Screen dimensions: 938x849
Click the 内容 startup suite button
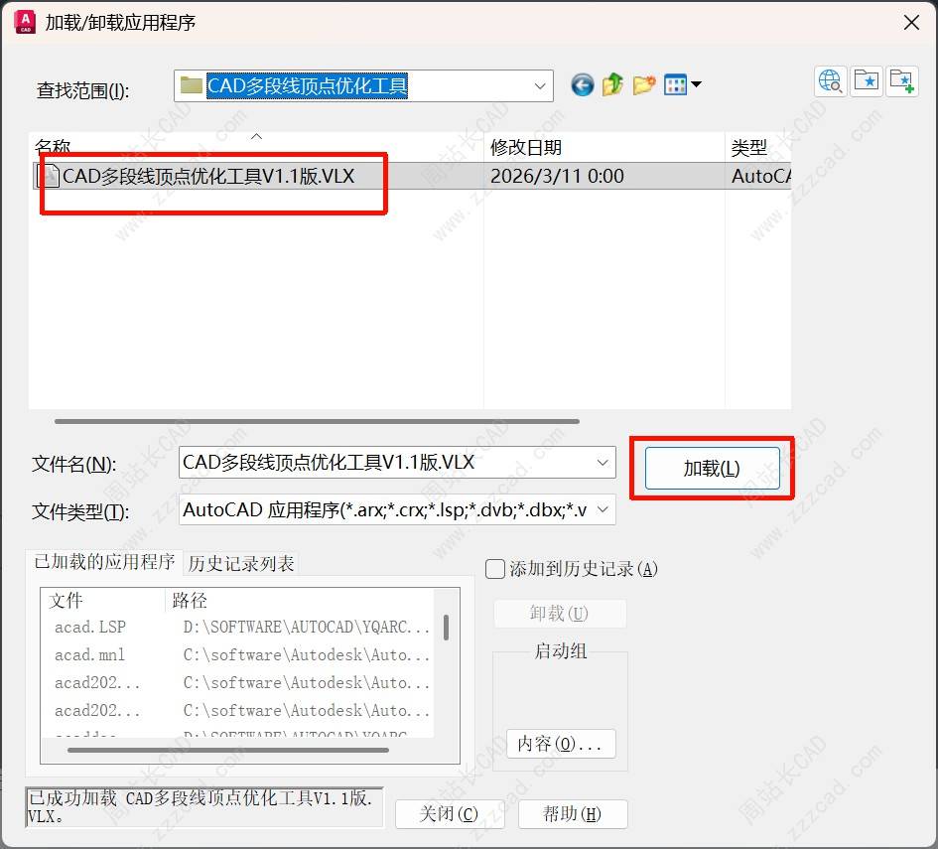click(x=560, y=744)
